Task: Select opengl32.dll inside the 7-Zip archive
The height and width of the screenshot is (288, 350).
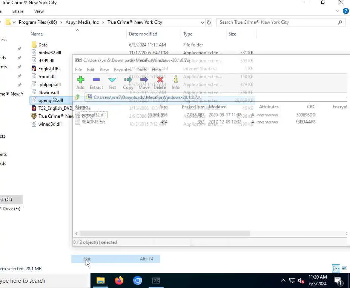Action: [x=93, y=115]
